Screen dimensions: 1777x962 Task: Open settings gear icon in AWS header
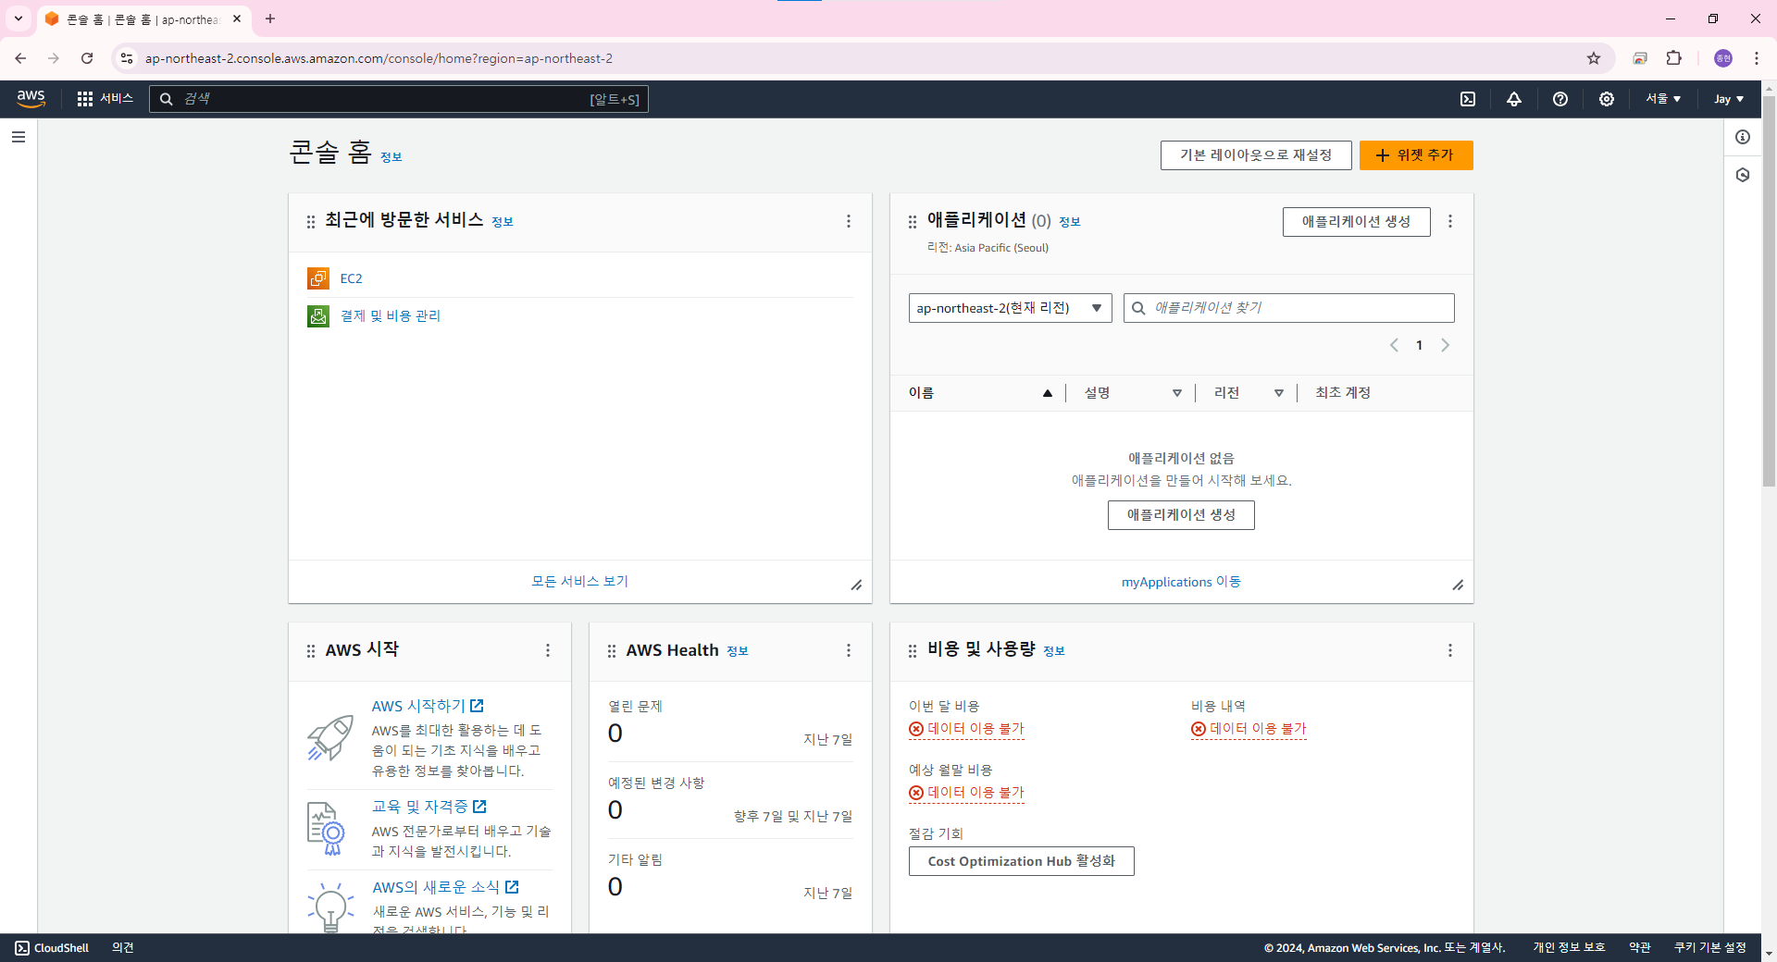coord(1607,99)
